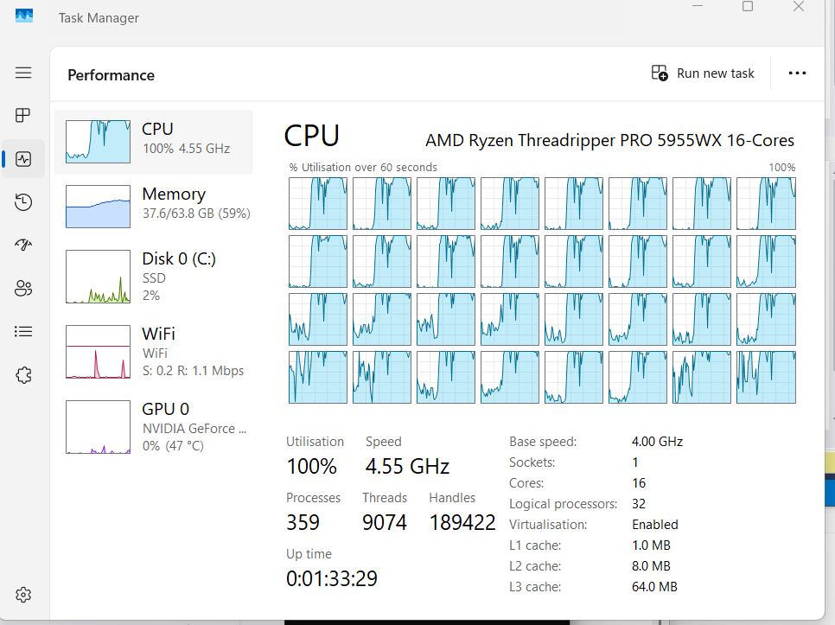Select the WiFi performance entry
The width and height of the screenshot is (835, 625).
coord(155,352)
